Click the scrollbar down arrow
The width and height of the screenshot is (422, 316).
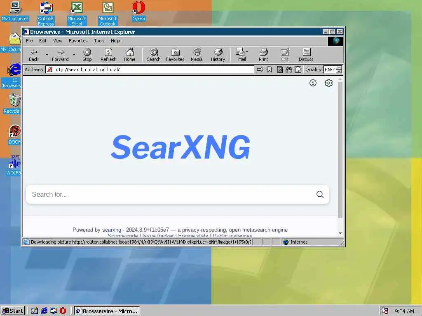click(x=340, y=233)
